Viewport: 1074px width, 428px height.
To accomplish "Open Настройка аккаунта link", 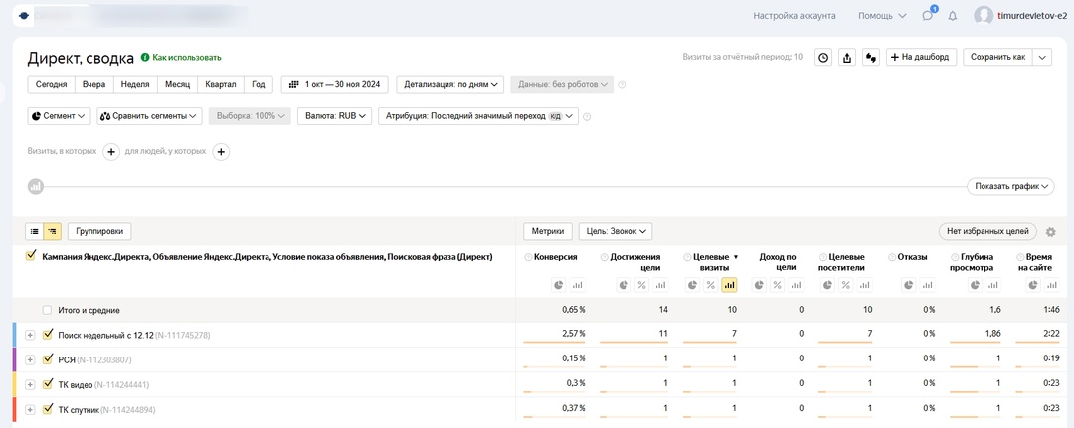I will click(795, 16).
